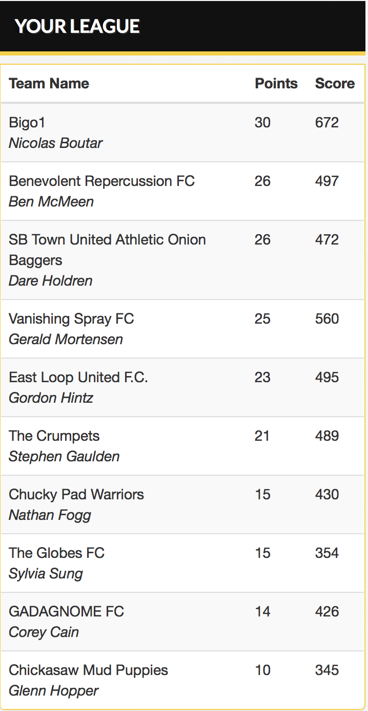The width and height of the screenshot is (368, 711).
Task: Click the Score column header
Action: (x=335, y=83)
